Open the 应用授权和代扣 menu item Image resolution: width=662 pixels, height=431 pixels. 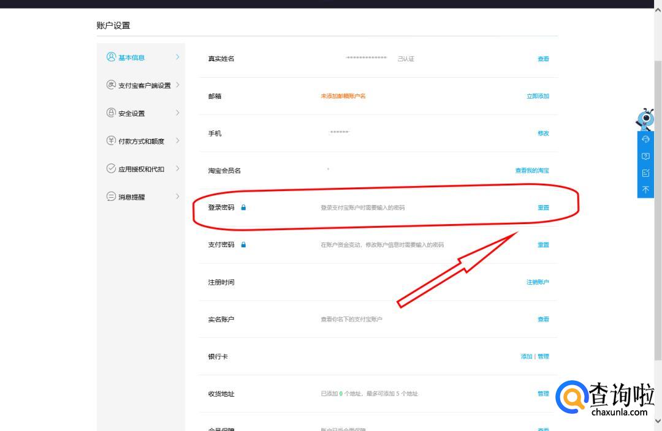click(x=141, y=169)
